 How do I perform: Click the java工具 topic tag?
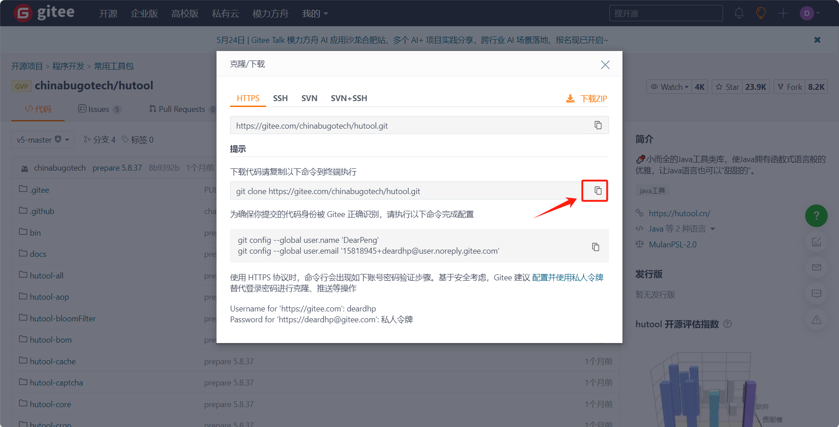click(x=652, y=190)
